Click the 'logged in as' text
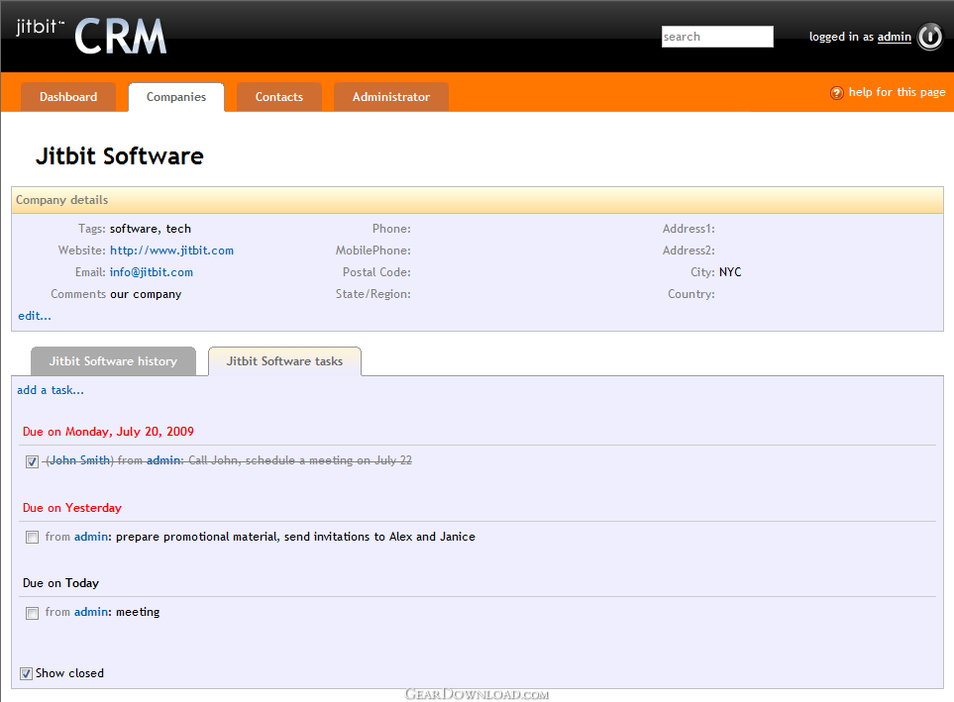Image resolution: width=954 pixels, height=702 pixels. tap(841, 37)
